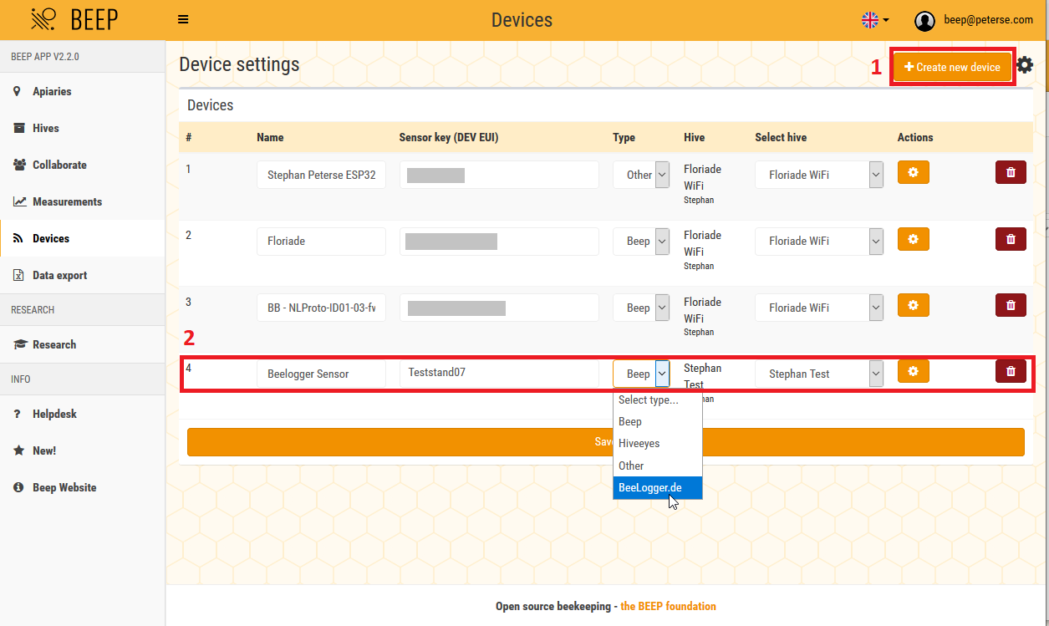Screen dimensions: 1049x626
Task: Open Type dropdown for Stephan Peterse ESP32
Action: click(x=641, y=175)
